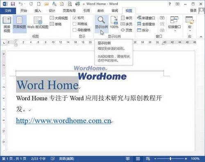This screenshot has height=162, width=205.
Task: Set zoom to 100% button
Action: (x=114, y=22)
